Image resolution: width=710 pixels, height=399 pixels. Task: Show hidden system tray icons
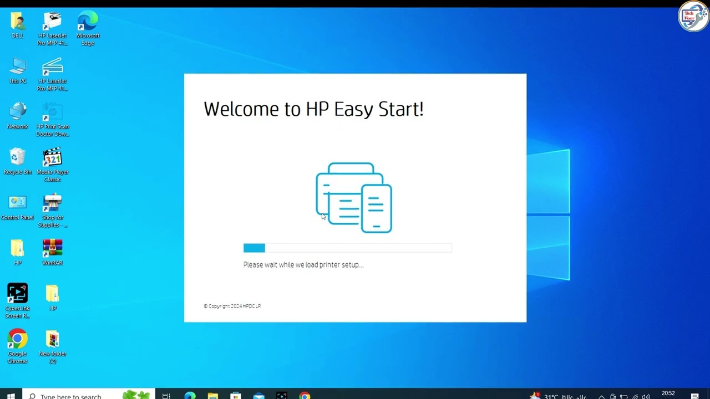pos(601,396)
